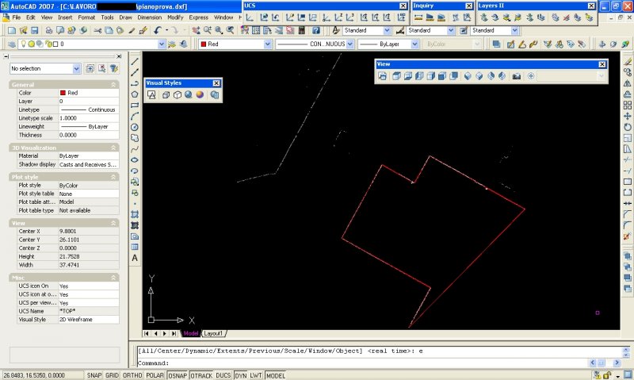Select the Rectangle draw tool

[135, 106]
